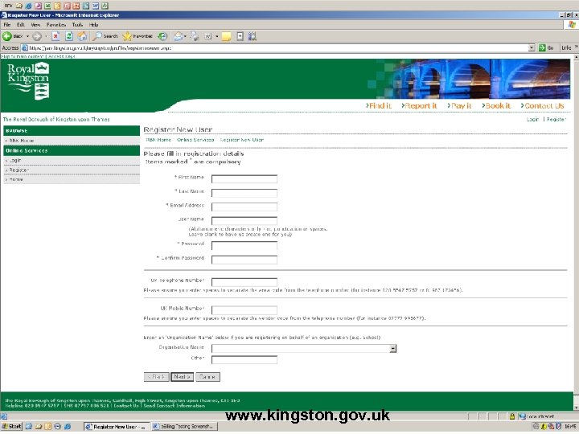Open the Find it navigation link
This screenshot has width=579, height=434.
point(379,105)
